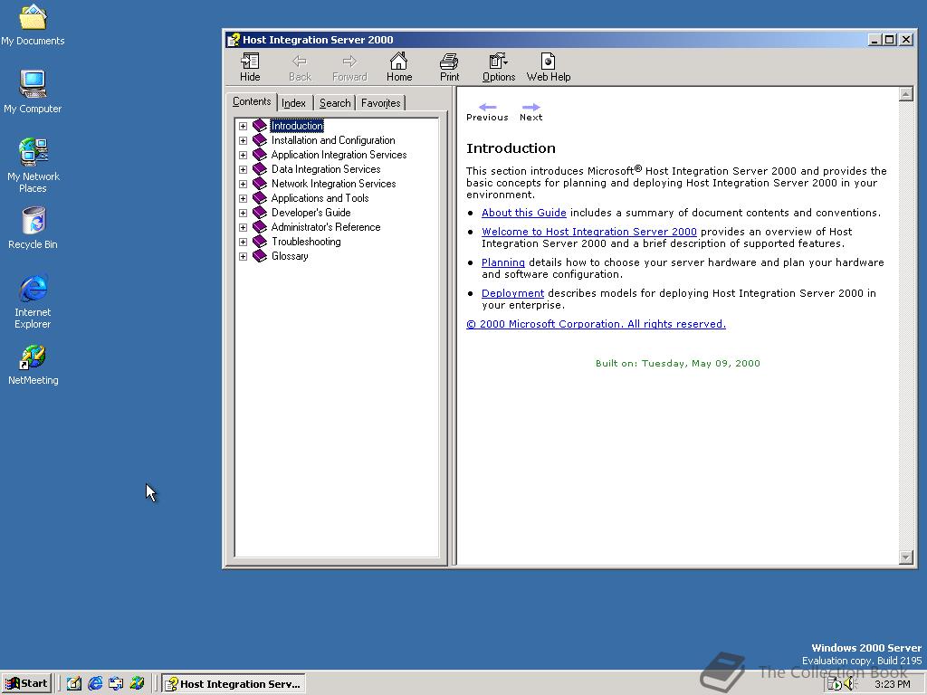
Task: Expand the Data Integration Services node
Action: coord(243,169)
